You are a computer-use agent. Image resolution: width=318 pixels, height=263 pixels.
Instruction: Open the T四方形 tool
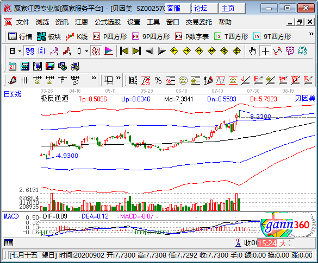point(231,37)
